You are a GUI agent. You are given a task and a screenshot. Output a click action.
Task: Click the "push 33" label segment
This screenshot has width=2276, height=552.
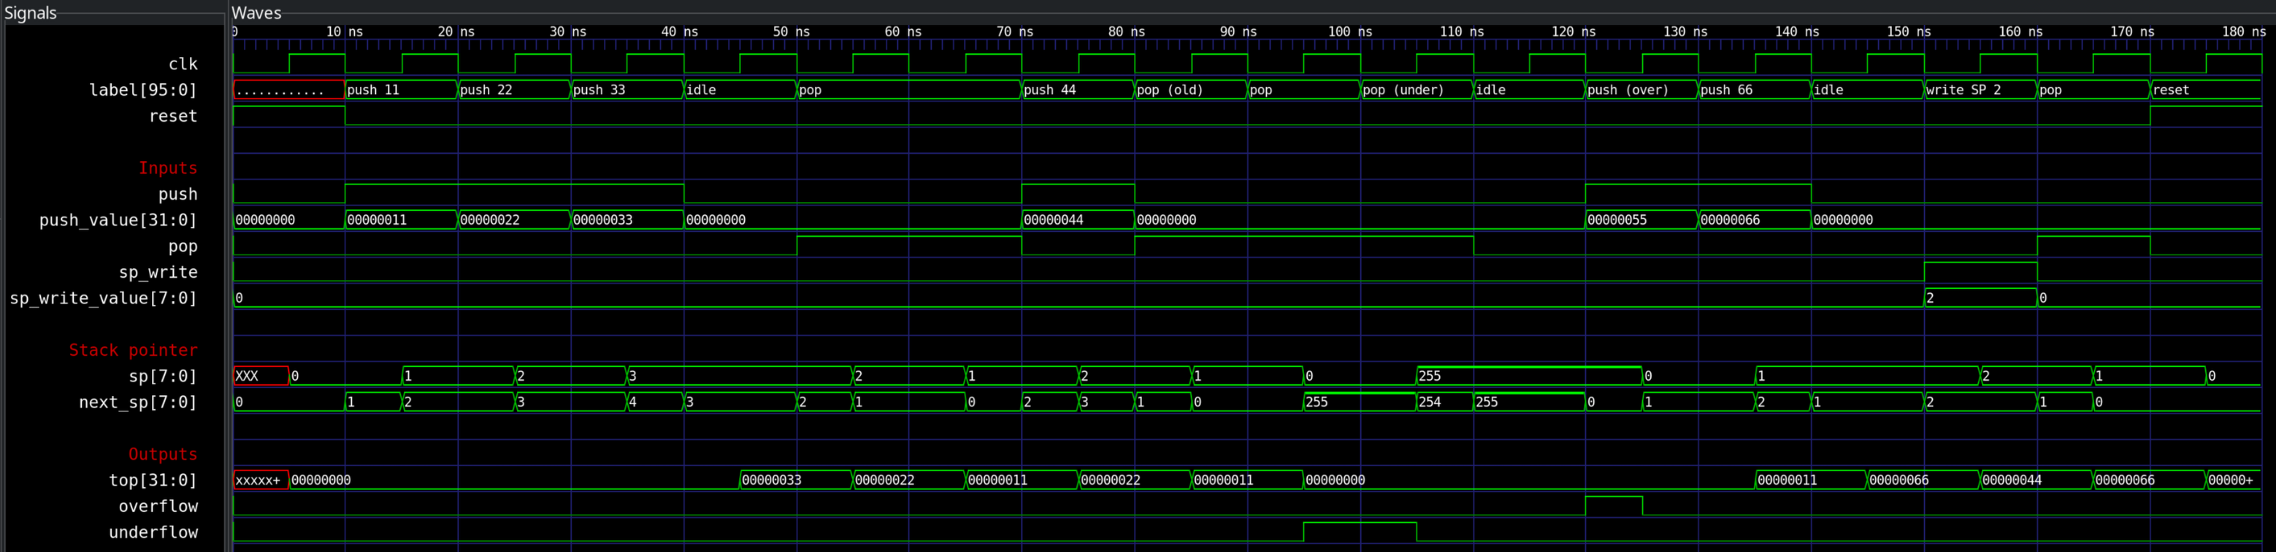coord(627,90)
